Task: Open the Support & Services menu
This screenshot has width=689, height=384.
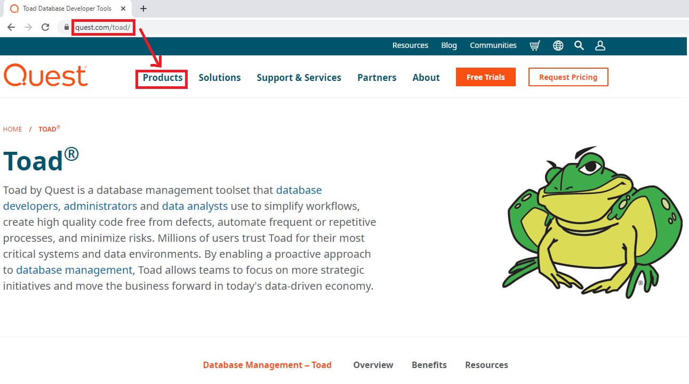Action: [x=299, y=78]
